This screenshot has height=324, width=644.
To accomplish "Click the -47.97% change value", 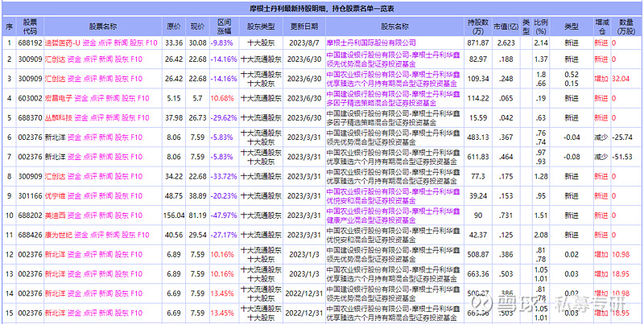I will coord(224,215).
